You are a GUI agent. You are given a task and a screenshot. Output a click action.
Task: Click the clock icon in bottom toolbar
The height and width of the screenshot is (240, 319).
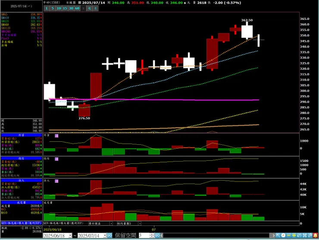click(283, 235)
